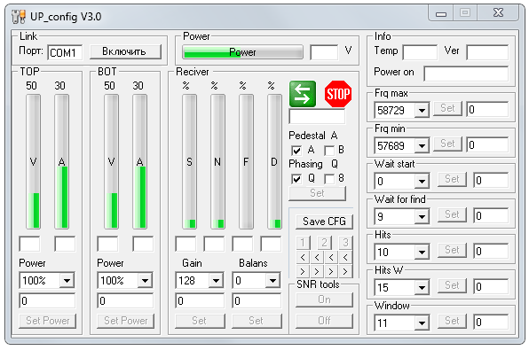Open the Gain dropdown showing 128
The height and width of the screenshot is (350, 529).
(216, 280)
